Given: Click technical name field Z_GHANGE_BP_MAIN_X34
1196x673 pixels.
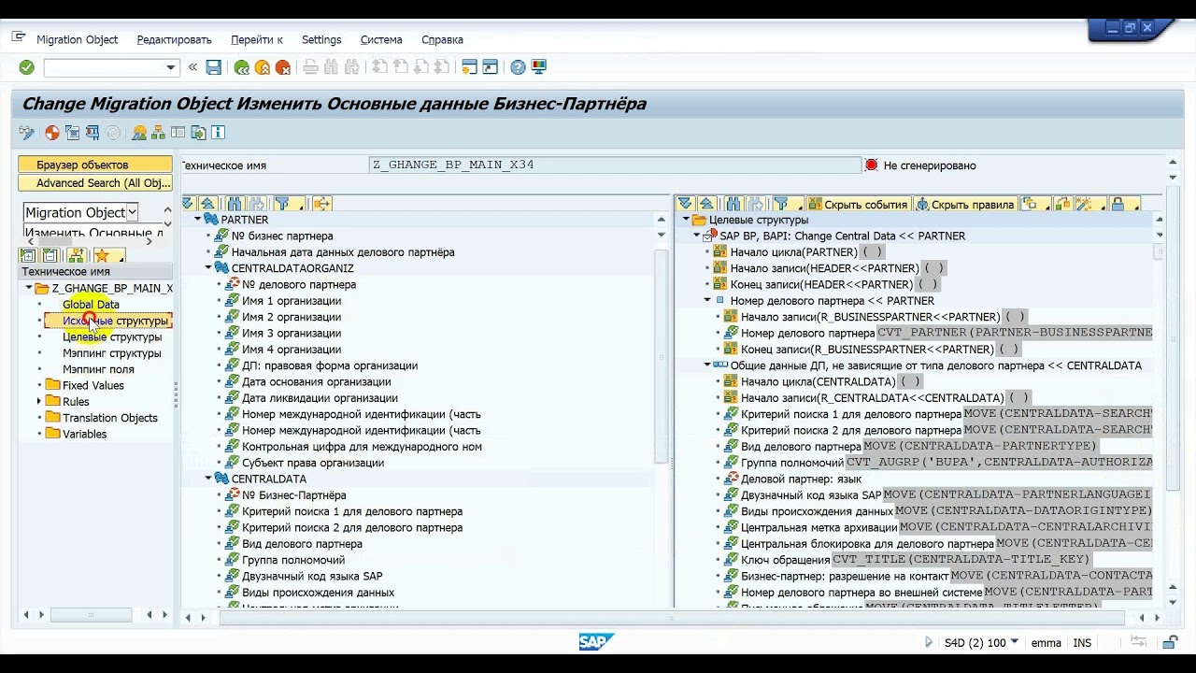Looking at the screenshot, I should (x=614, y=165).
